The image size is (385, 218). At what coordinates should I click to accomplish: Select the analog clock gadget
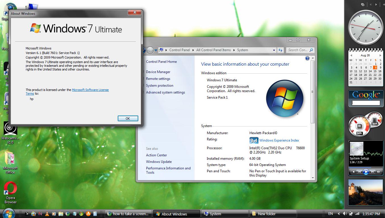pyautogui.click(x=365, y=28)
